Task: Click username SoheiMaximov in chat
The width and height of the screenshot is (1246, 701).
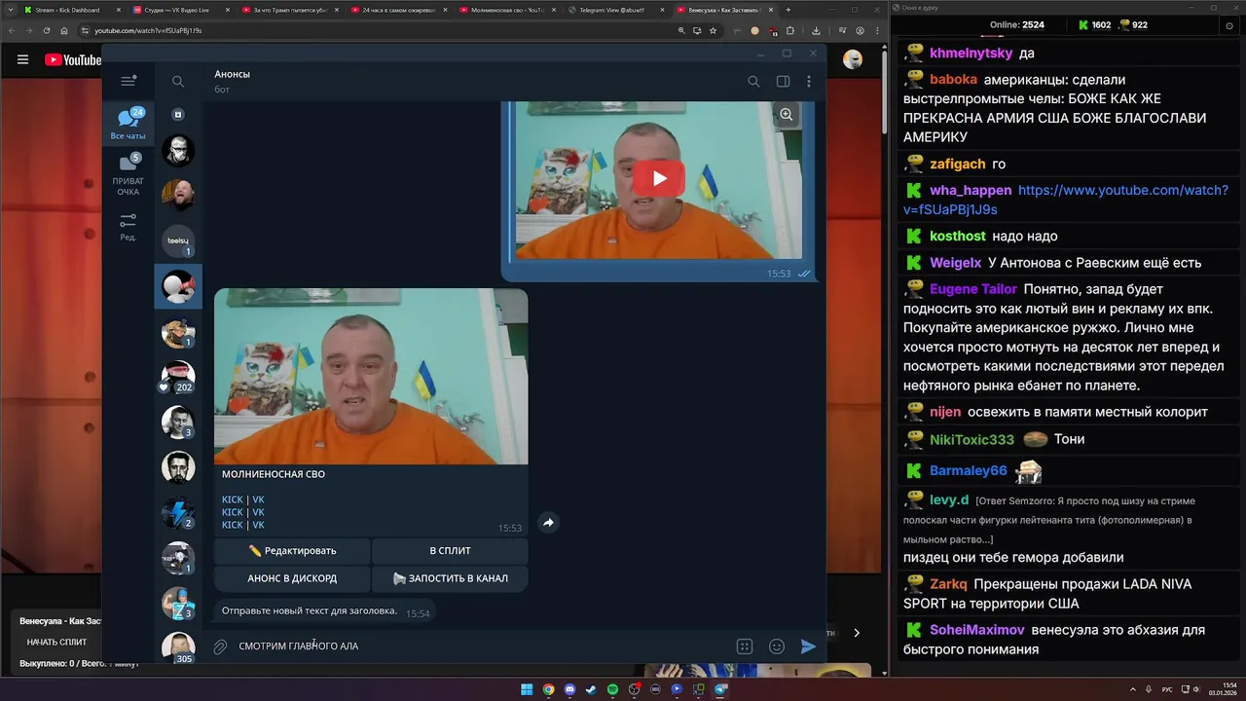Action: click(976, 630)
